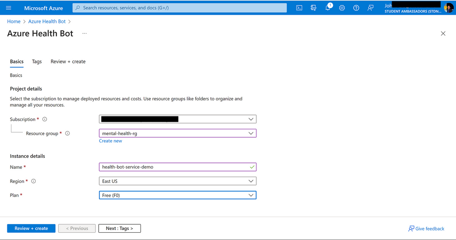The image size is (456, 240).
Task: Open the ellipsis menu beside Azure Health Bot
Action: [x=85, y=33]
